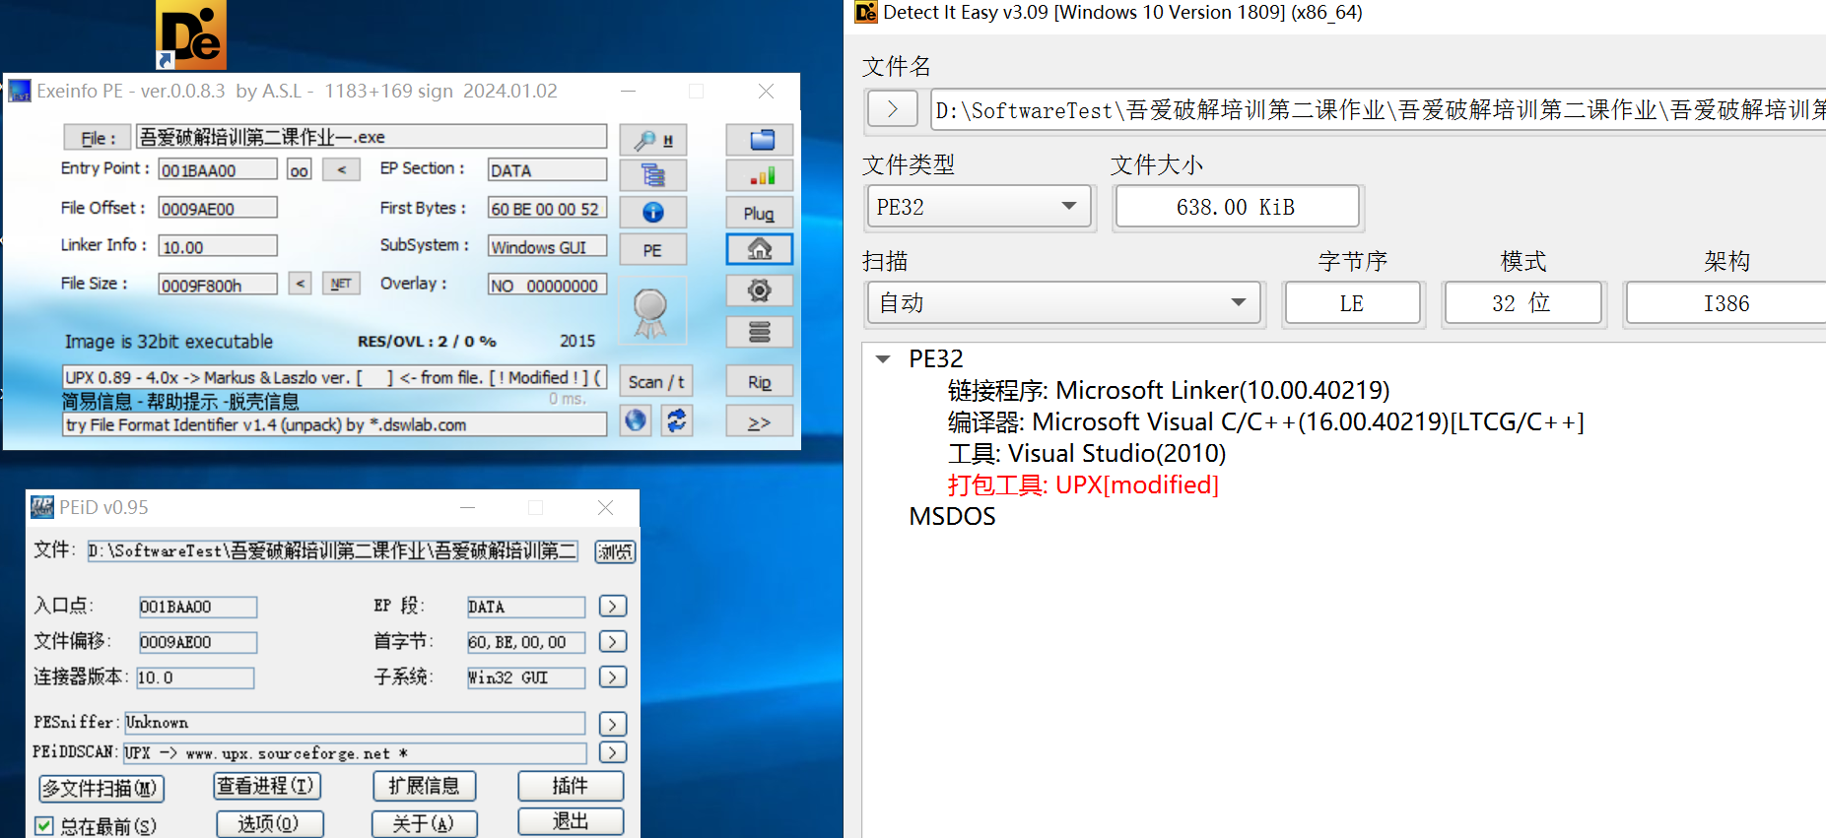Click Exeinfo PE blue info icon
The image size is (1826, 838).
tap(652, 212)
